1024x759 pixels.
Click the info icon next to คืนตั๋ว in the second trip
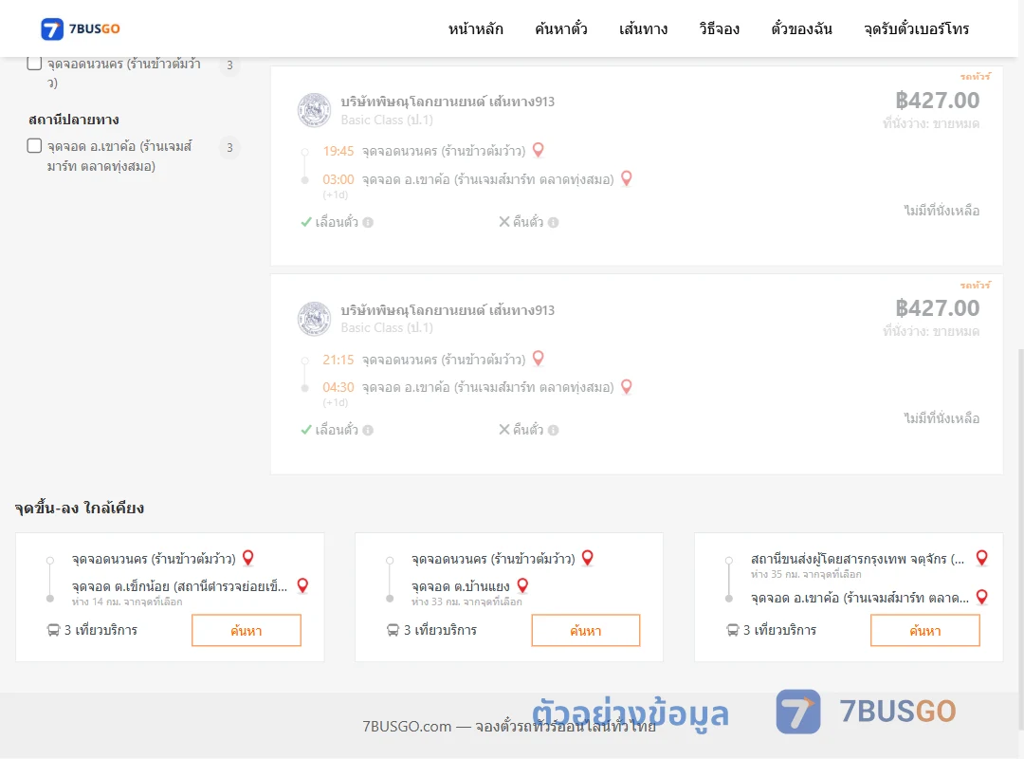pyautogui.click(x=553, y=430)
